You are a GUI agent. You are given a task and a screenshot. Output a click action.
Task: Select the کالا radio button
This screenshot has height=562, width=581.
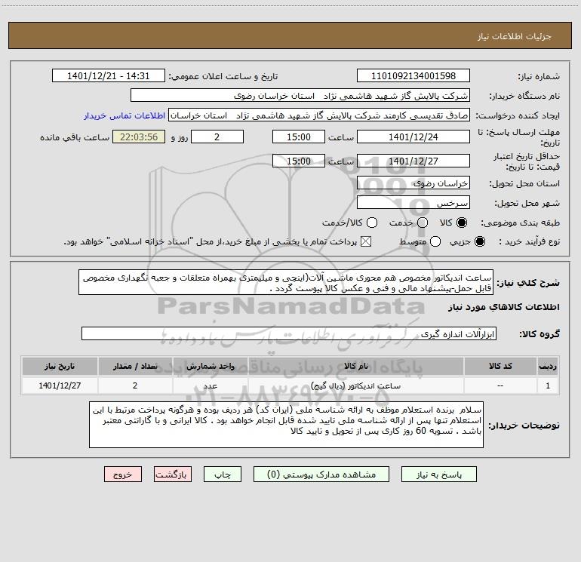[x=462, y=223]
